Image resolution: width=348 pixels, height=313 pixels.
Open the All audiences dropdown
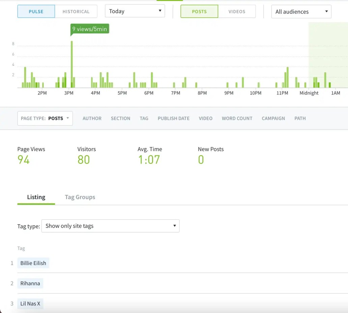301,11
